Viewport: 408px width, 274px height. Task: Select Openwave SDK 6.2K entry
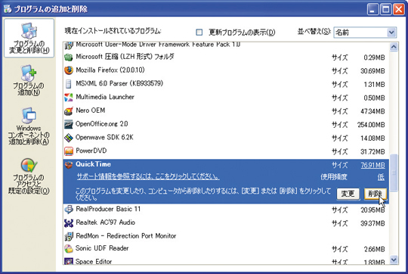[x=226, y=138]
